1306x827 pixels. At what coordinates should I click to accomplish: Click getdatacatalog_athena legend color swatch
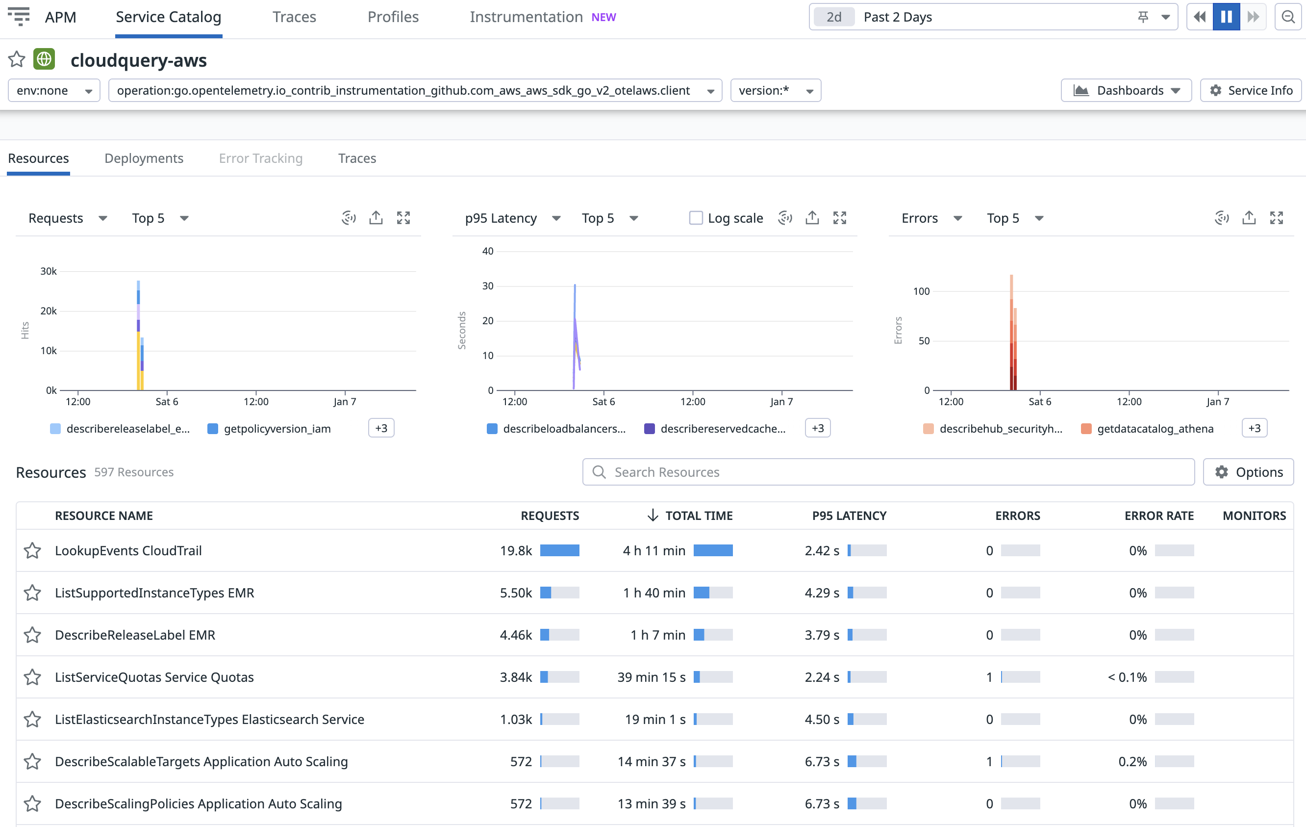(x=1086, y=429)
